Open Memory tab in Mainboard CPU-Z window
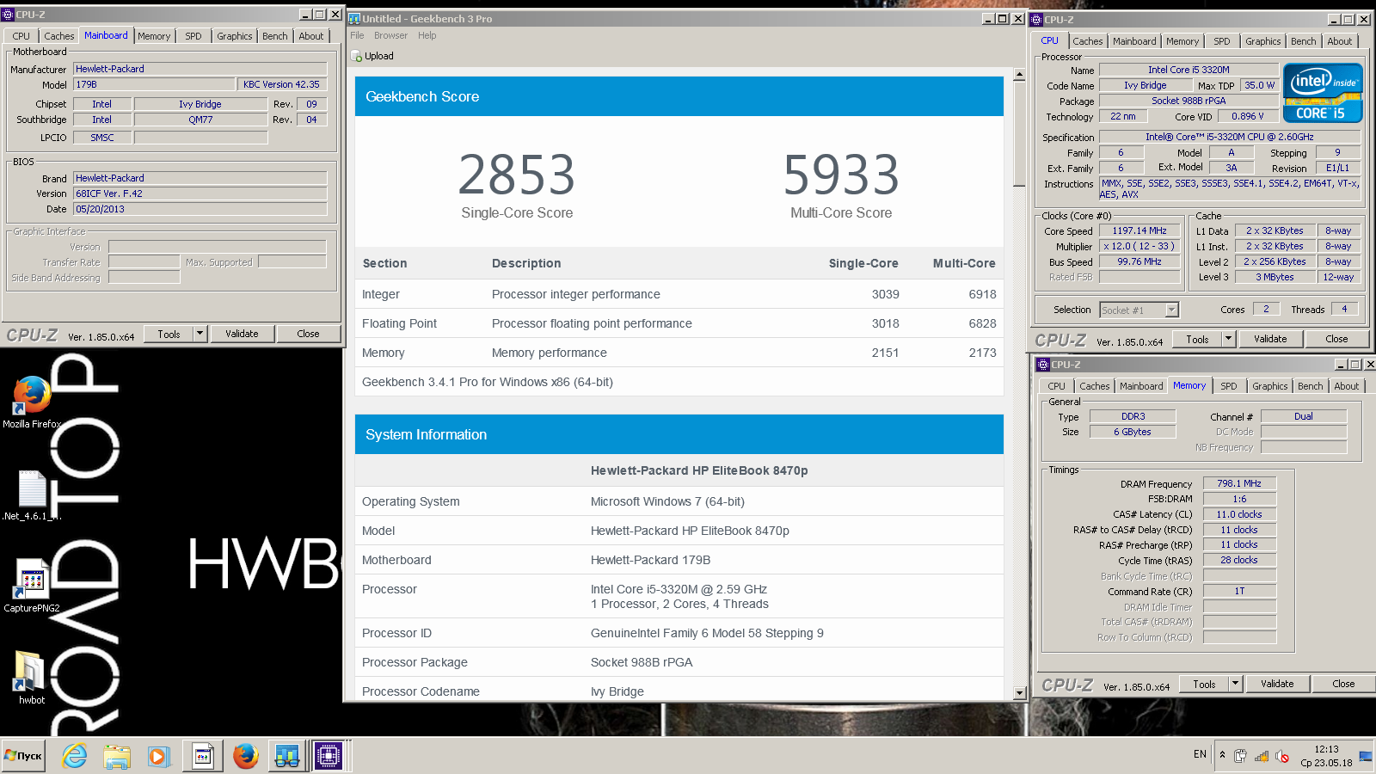This screenshot has width=1376, height=774. coord(154,36)
